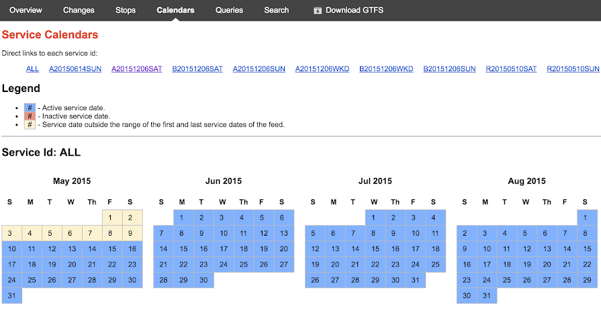
Task: Select August 22 in the Aug 2015 calendar
Action: pyautogui.click(x=587, y=265)
